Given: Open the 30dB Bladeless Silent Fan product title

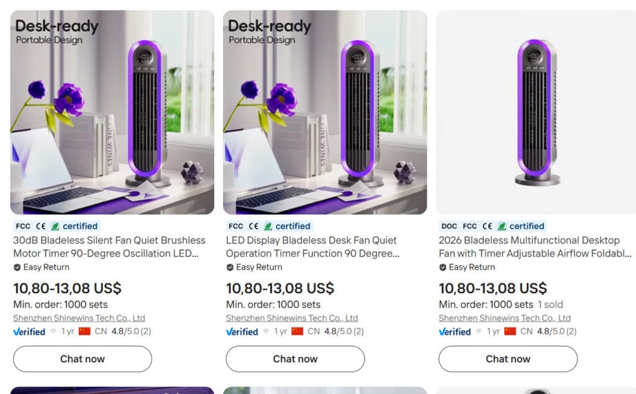Looking at the screenshot, I should click(x=109, y=247).
